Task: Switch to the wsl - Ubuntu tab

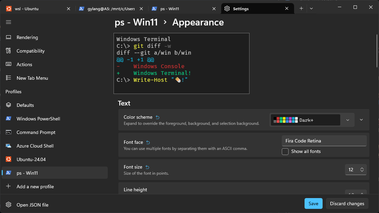Action: [x=37, y=9]
